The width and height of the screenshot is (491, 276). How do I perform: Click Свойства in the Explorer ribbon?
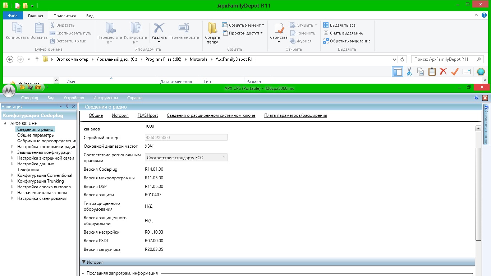pyautogui.click(x=279, y=33)
